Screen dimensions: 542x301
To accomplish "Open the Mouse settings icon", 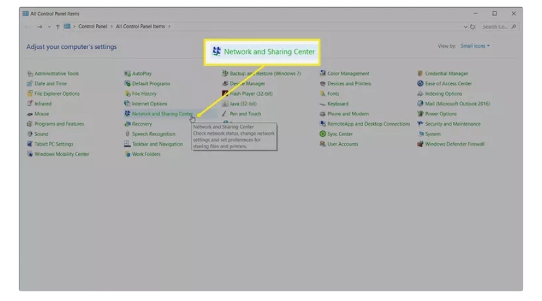I will point(30,113).
